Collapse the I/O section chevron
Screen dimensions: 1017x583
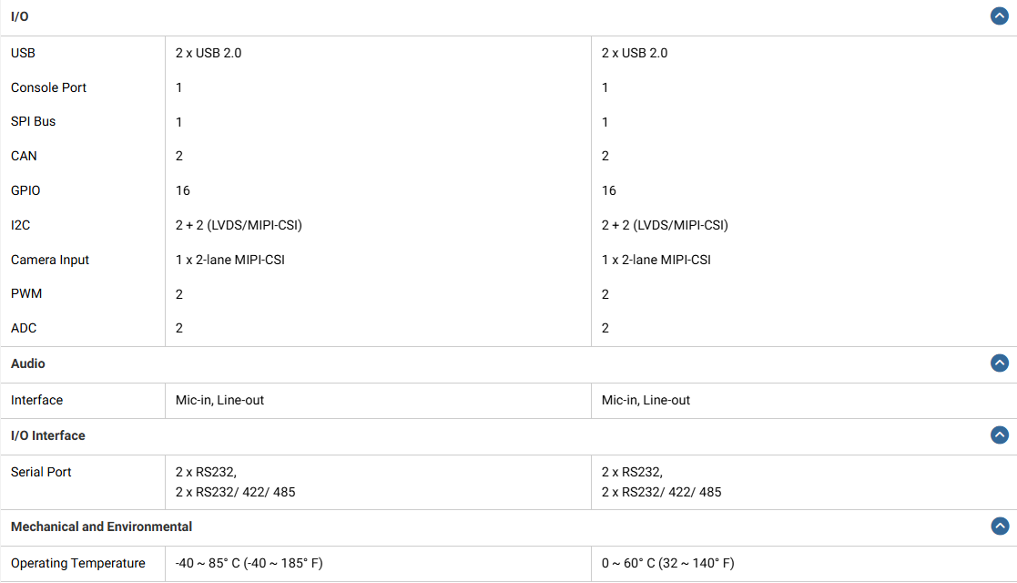pyautogui.click(x=1000, y=16)
